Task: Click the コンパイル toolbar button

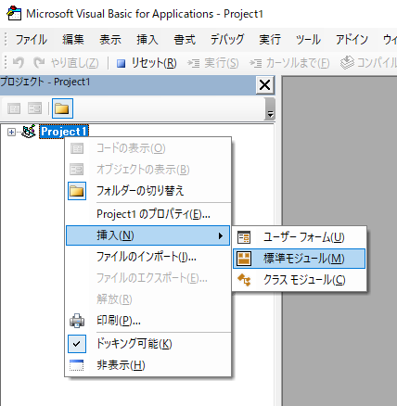Action: pos(368,63)
